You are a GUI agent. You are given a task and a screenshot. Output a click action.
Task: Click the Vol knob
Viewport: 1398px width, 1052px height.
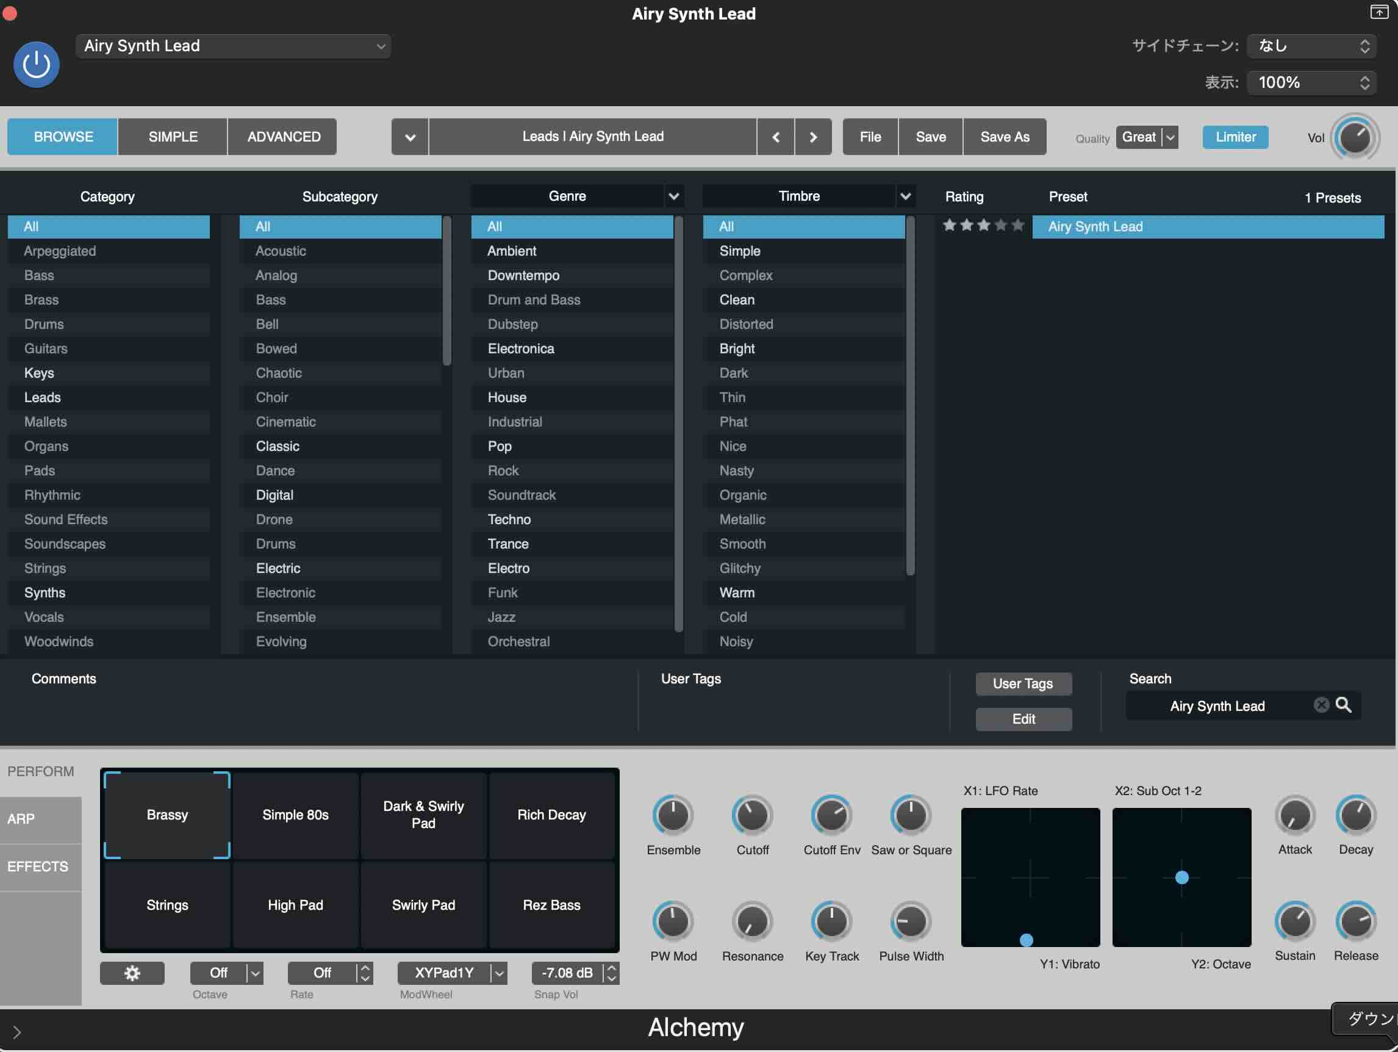click(1355, 137)
